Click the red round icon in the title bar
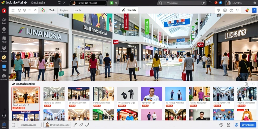 tap(216, 3)
